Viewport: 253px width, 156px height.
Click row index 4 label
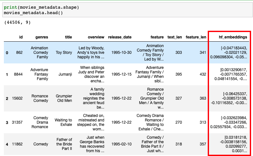pos(7,144)
